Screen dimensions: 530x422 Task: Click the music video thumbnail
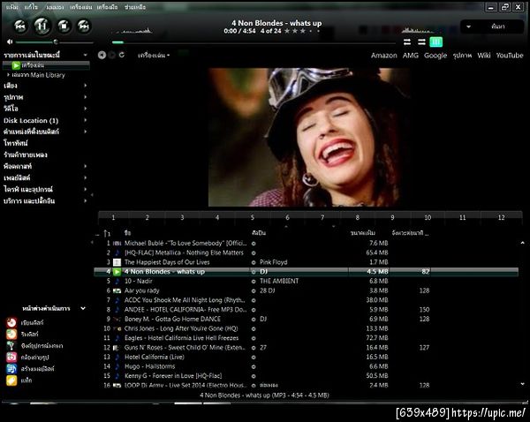click(x=309, y=137)
